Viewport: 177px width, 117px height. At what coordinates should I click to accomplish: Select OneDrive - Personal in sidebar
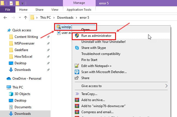coord(27,79)
